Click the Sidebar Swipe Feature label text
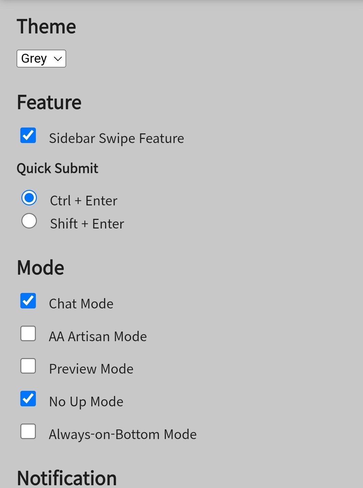The image size is (363, 488). coord(116,139)
